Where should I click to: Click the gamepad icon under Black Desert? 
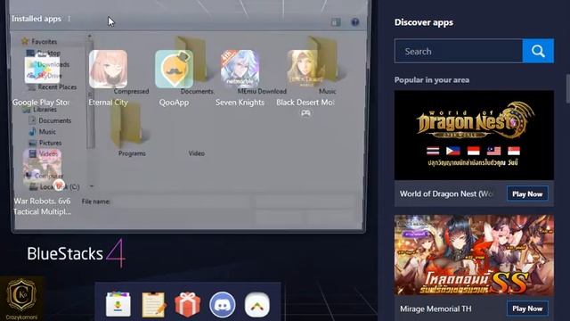[x=305, y=113]
